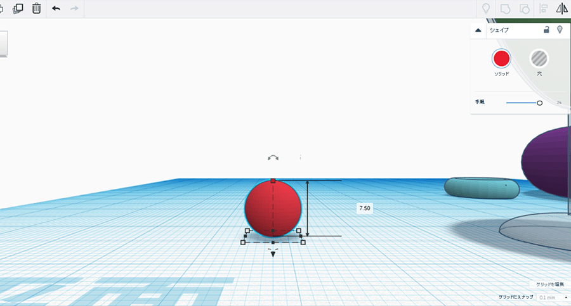Collapse the shape panel with the up arrow
This screenshot has width=571, height=306.
[478, 30]
